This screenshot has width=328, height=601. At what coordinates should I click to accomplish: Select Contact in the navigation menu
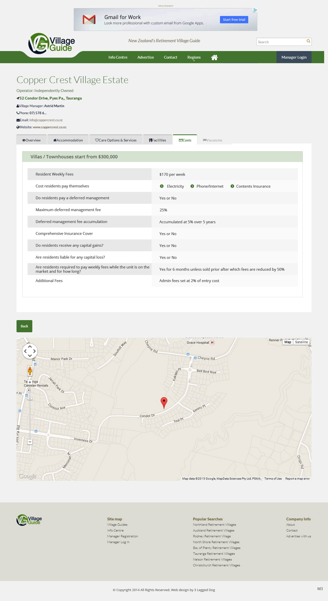coord(170,57)
